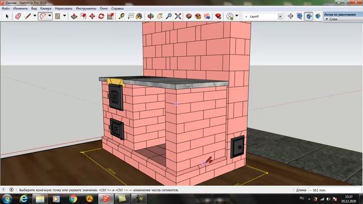Viewport: 363px width, 204px height.
Task: Open the Файл menu
Action: coord(6,8)
